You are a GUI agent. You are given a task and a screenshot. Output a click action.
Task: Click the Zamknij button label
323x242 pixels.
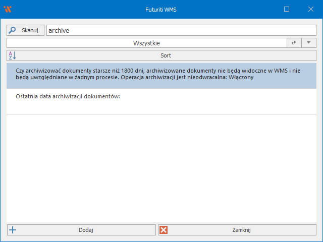241,230
